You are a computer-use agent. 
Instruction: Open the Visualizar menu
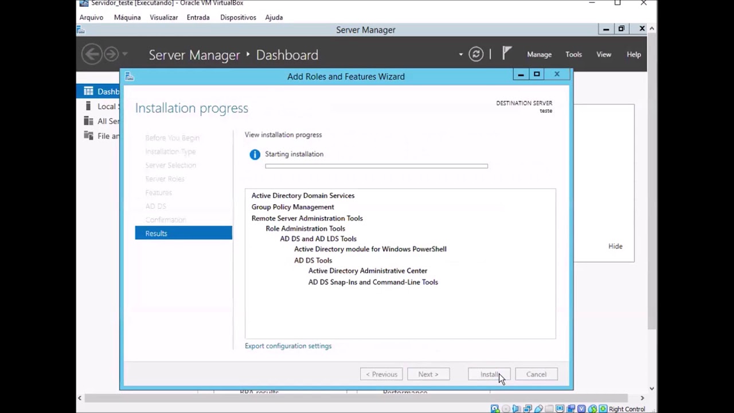coord(164,17)
